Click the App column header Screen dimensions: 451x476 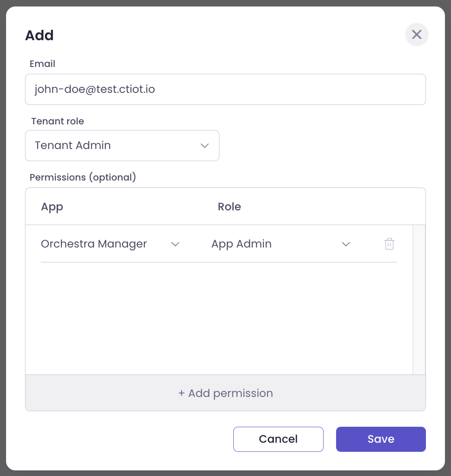(52, 206)
